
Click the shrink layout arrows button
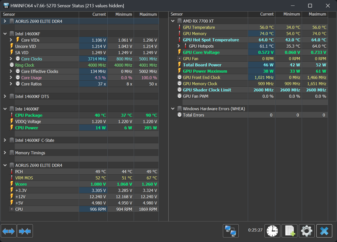click(x=25, y=231)
